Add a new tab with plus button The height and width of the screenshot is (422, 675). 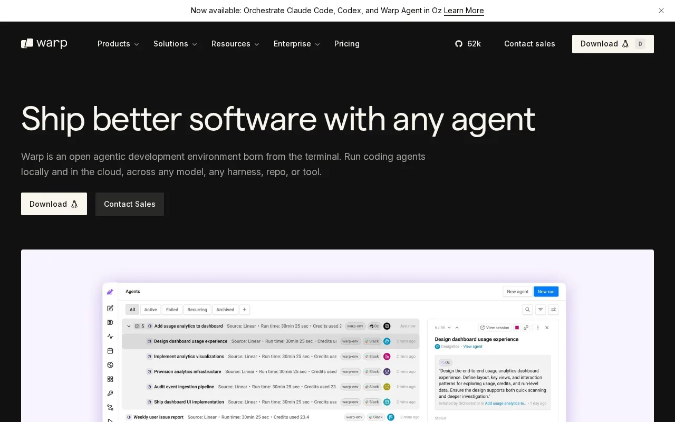click(245, 310)
